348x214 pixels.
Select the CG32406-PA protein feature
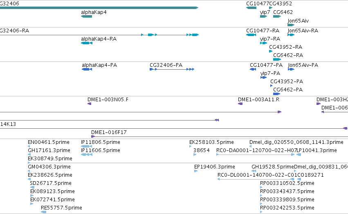click(x=172, y=69)
